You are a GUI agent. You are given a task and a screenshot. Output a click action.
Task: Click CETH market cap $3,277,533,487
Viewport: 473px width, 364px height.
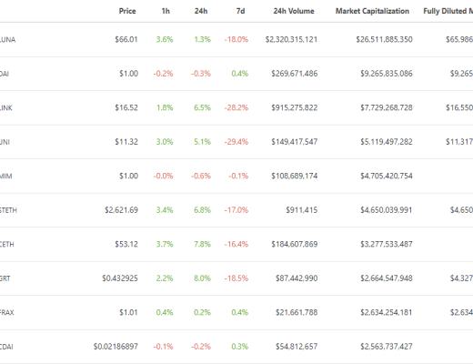pos(387,244)
